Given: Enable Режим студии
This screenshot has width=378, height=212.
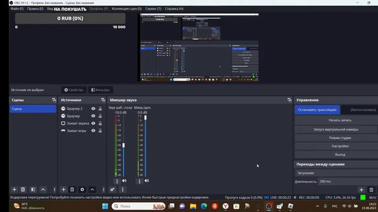Looking at the screenshot, I should pyautogui.click(x=336, y=138).
